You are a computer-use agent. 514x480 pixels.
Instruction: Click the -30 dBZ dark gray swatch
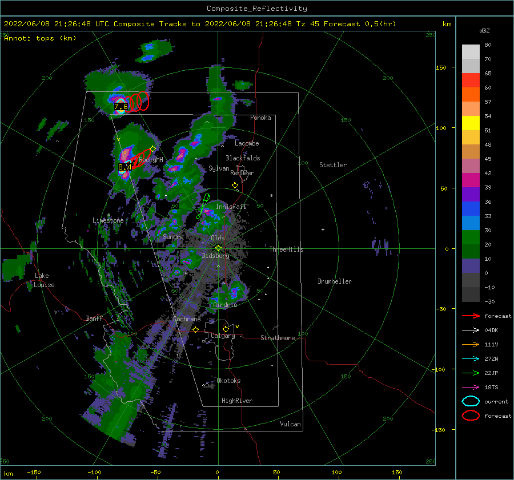(471, 295)
